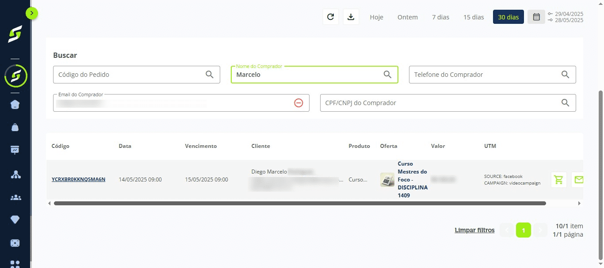Select page 1
This screenshot has width=604, height=268.
pyautogui.click(x=524, y=230)
